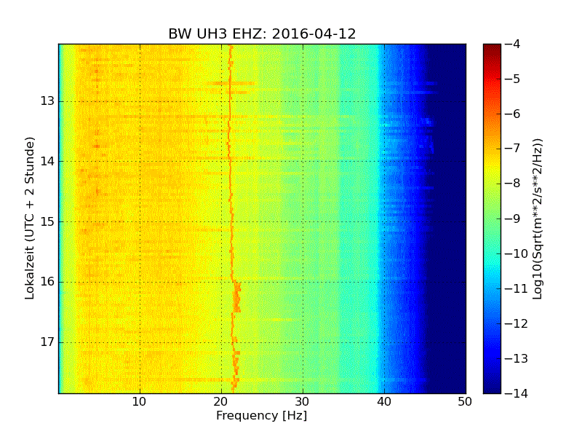Click the colorbar tick label −5
Image resolution: width=582 pixels, height=437 pixels.
pos(513,79)
